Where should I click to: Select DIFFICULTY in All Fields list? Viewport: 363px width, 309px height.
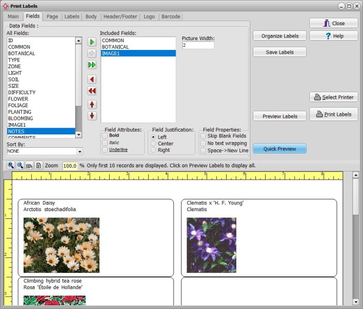click(41, 92)
